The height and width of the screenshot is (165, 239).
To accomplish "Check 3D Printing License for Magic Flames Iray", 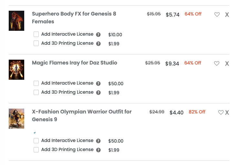I will [36, 92].
